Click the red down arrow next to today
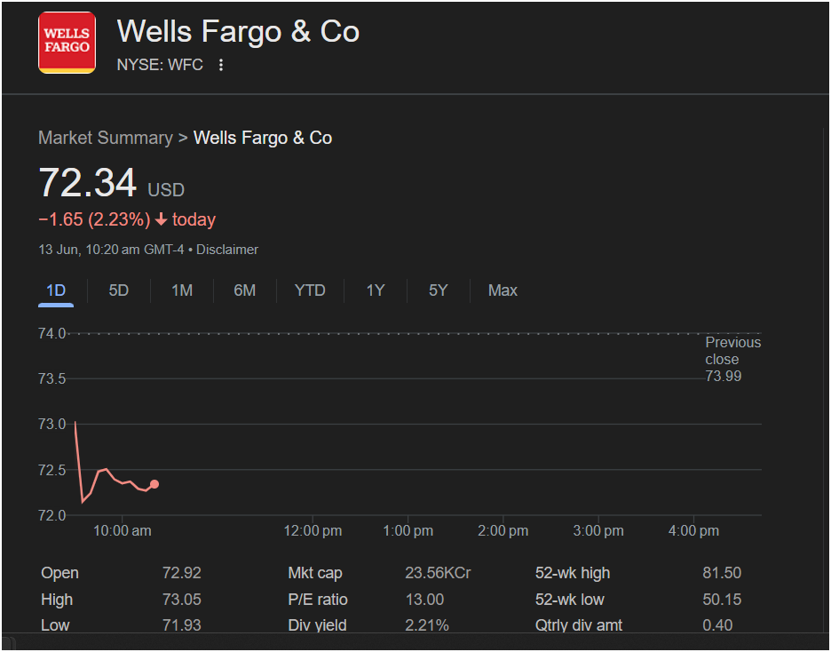Screen dimensions: 831x652 161,219
